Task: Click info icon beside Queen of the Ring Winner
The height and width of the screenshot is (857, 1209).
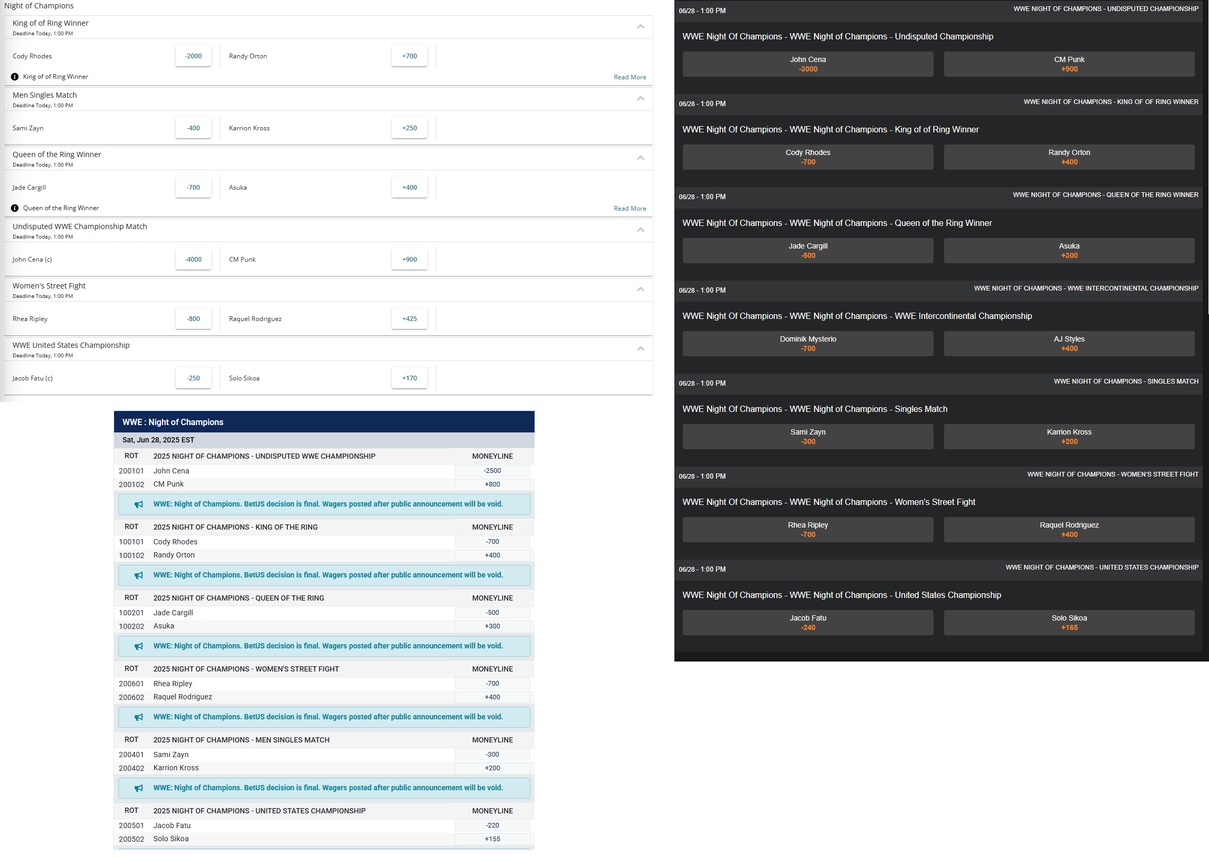Action: point(15,209)
